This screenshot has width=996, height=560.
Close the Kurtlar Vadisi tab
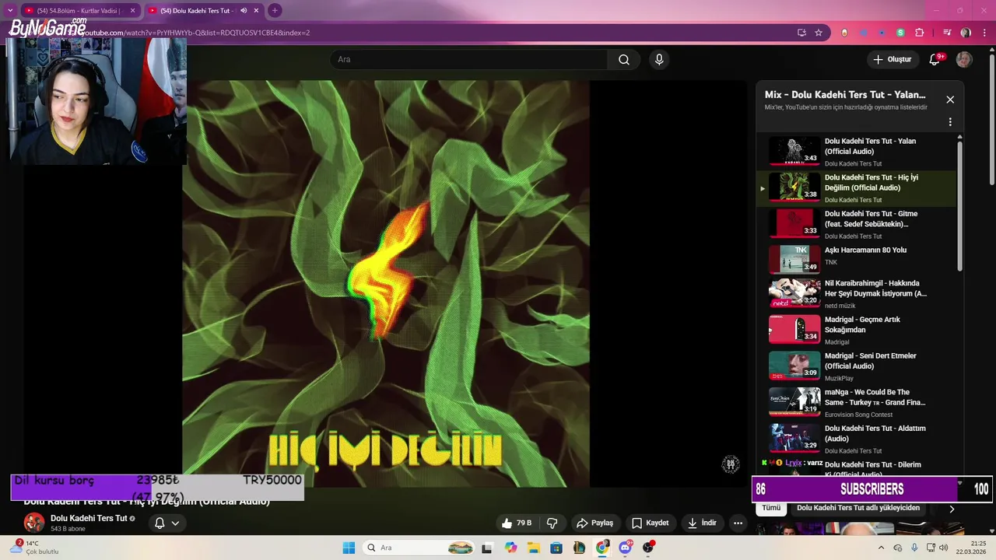(x=132, y=11)
